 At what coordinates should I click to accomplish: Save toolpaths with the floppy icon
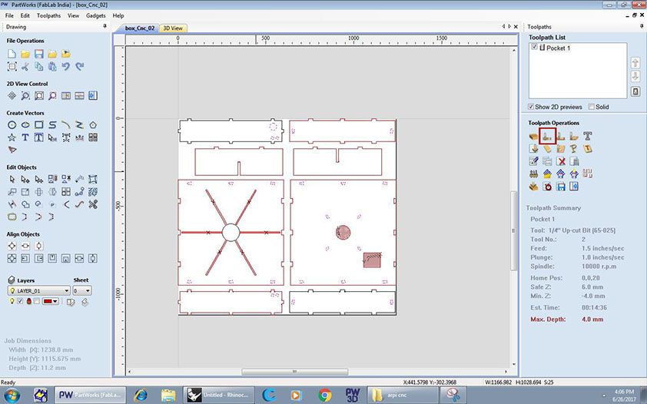(561, 187)
